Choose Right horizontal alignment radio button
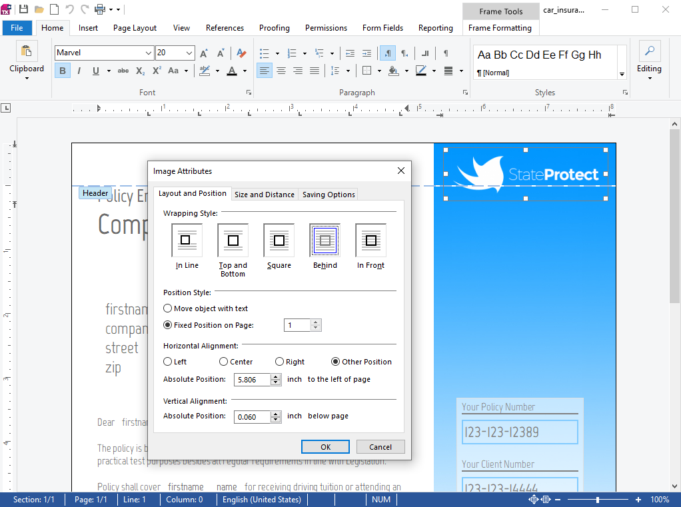 coord(290,362)
